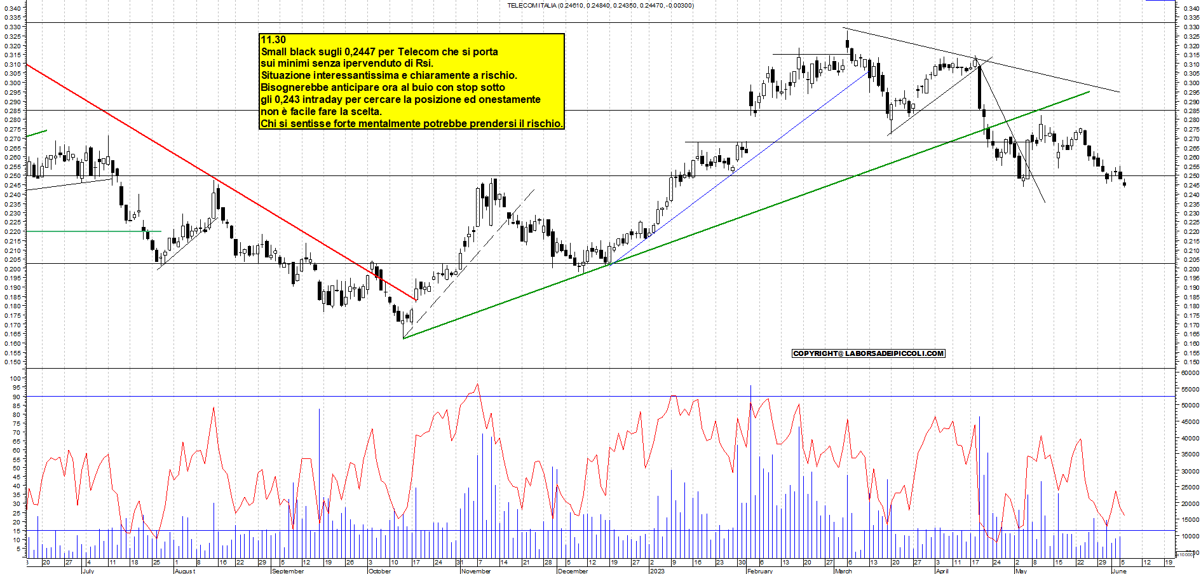The width and height of the screenshot is (1201, 574).
Task: Select the long green ascending trendline
Action: [x=747, y=215]
